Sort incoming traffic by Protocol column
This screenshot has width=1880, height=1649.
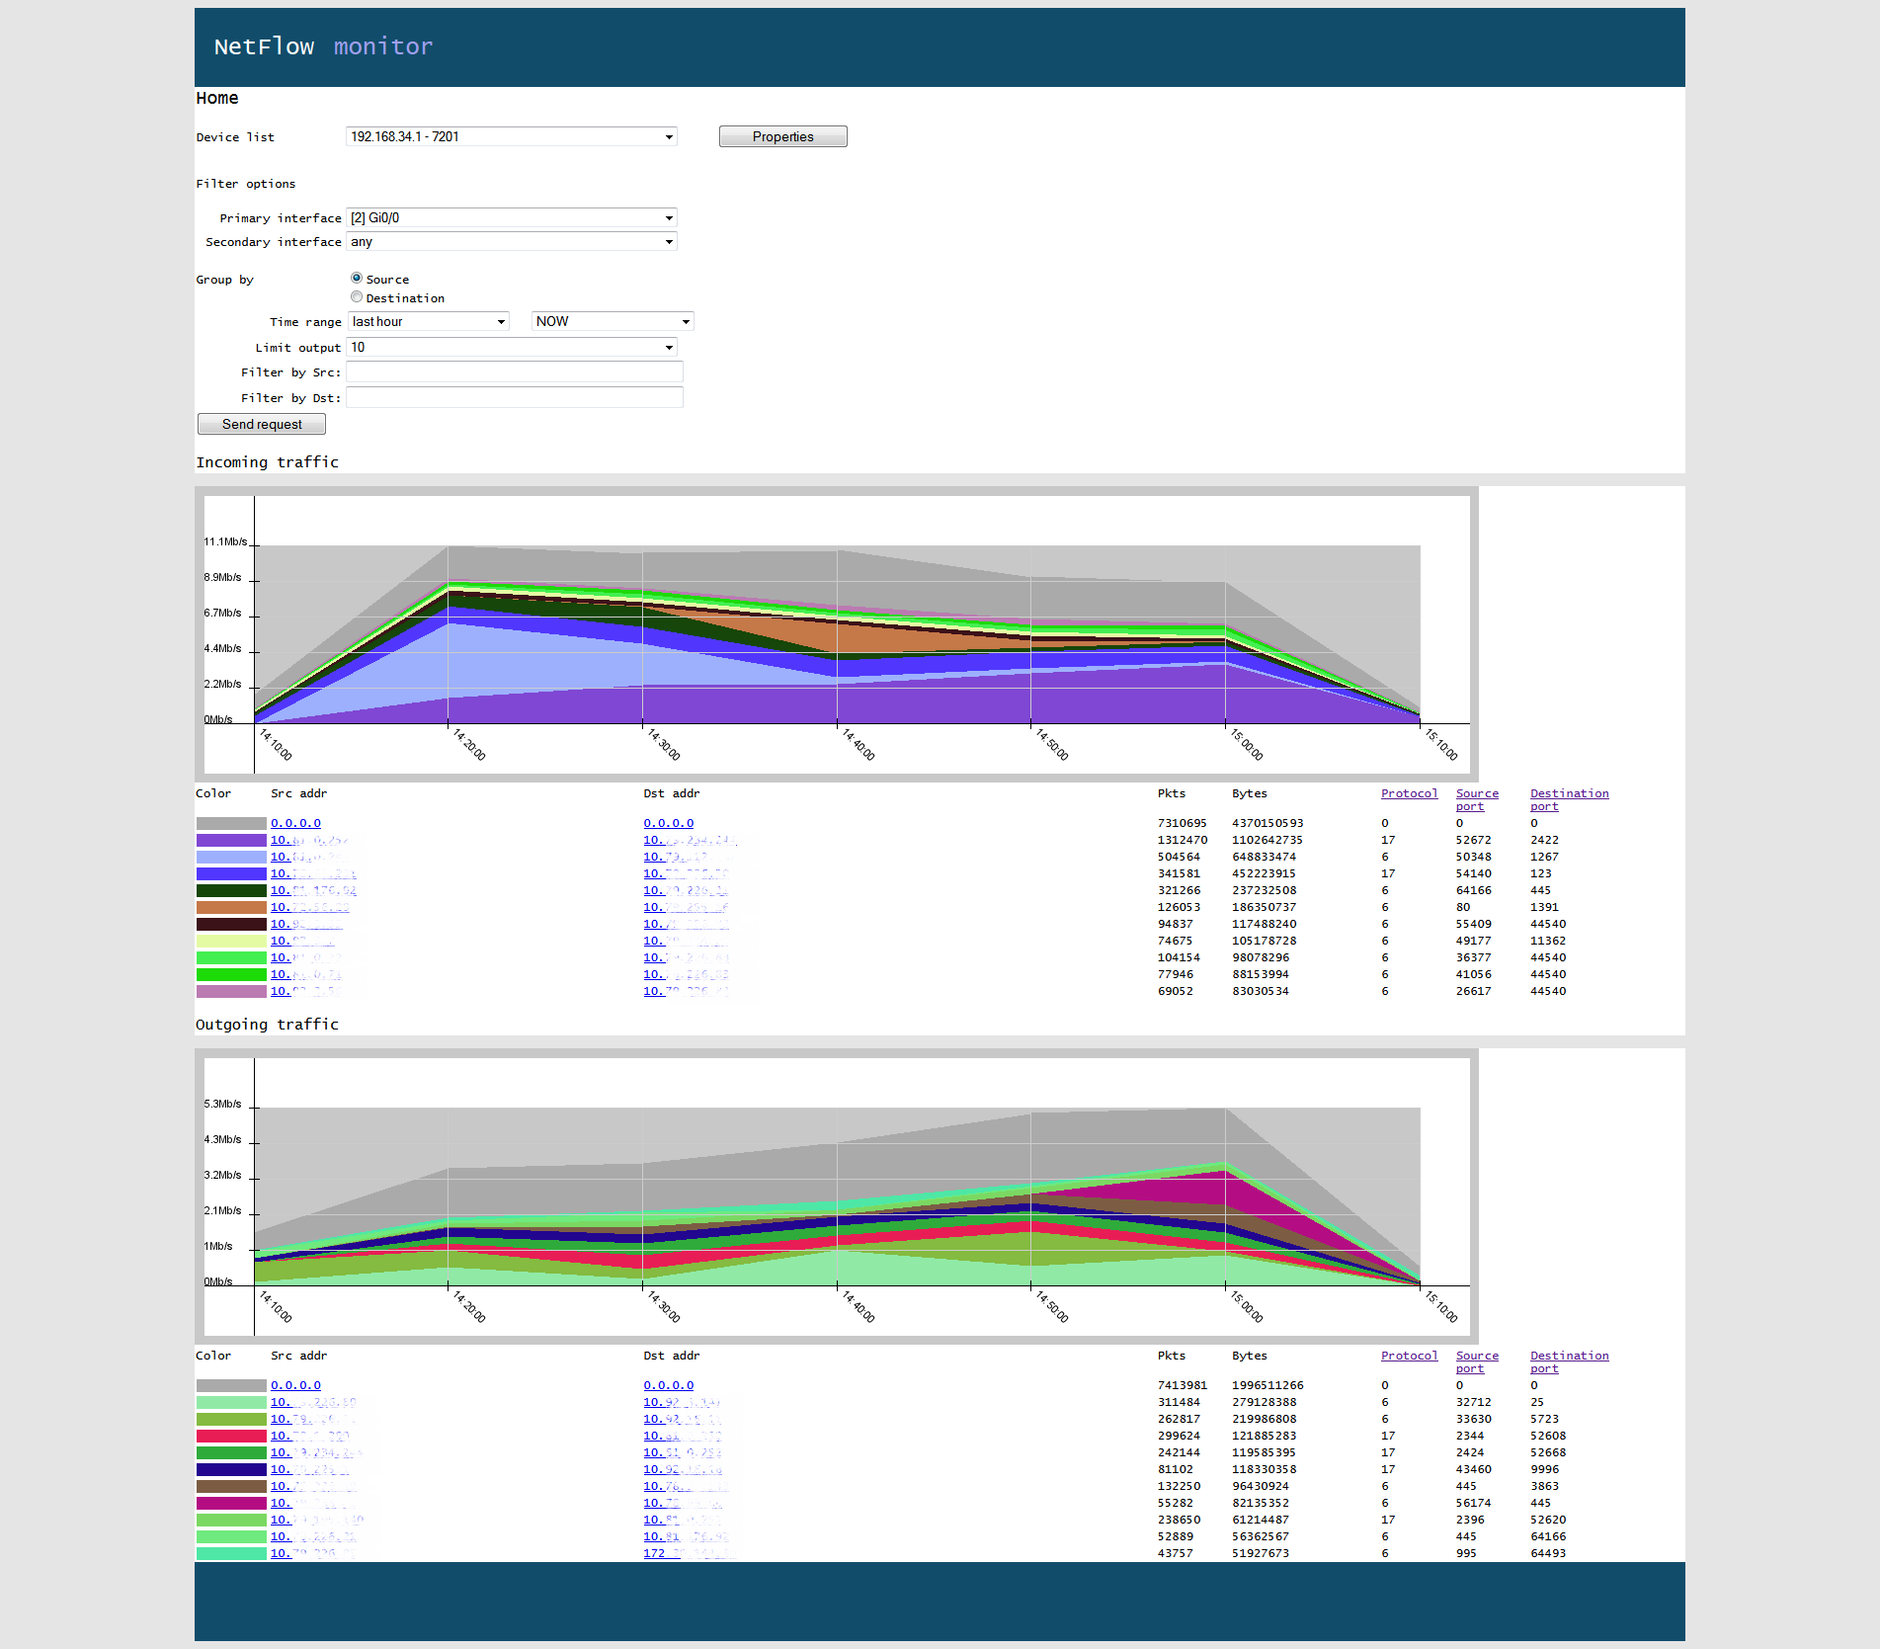pyautogui.click(x=1409, y=792)
